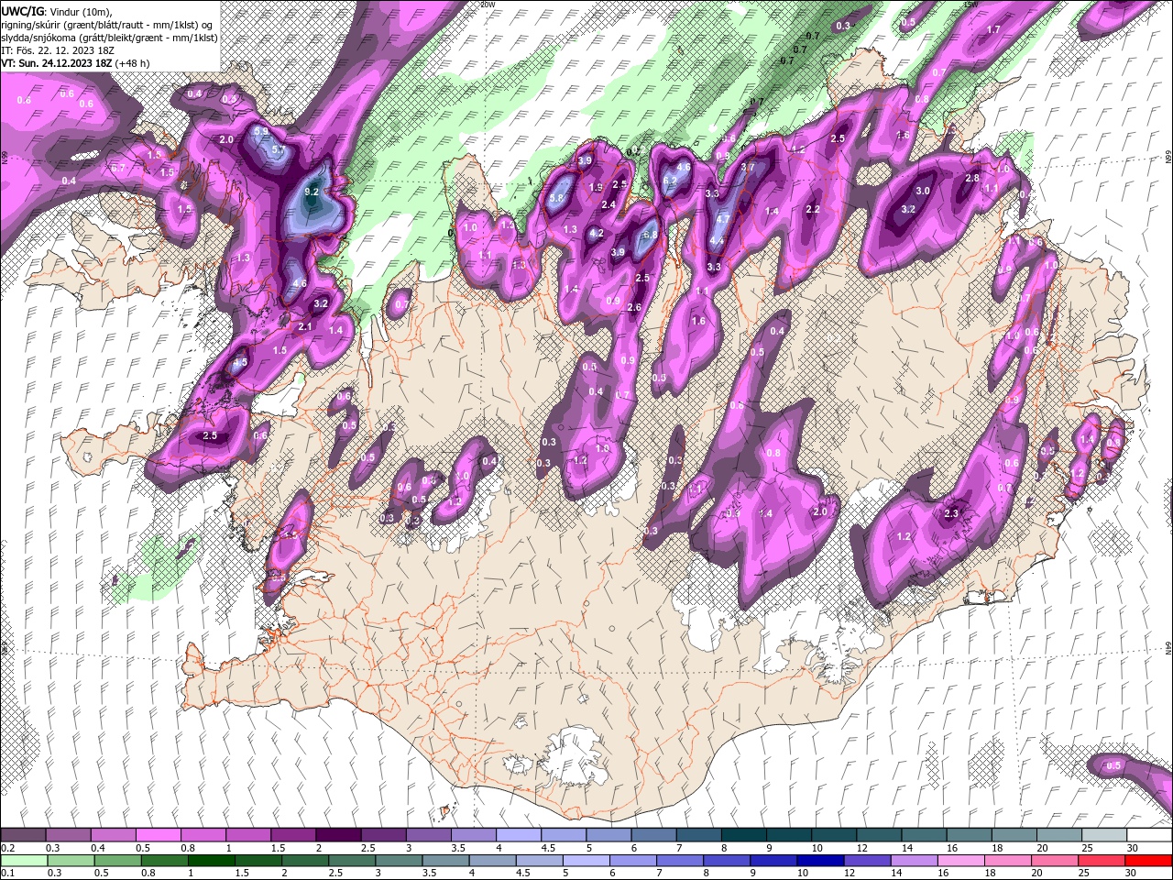Select the 2.3 value over the southeast glacier
This screenshot has width=1173, height=880.
tap(951, 513)
